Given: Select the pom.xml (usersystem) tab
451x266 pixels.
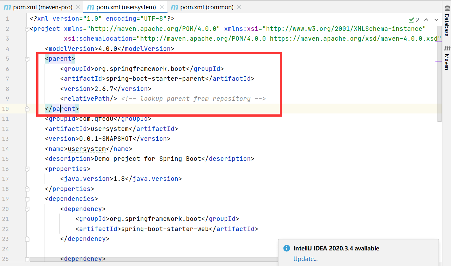Looking at the screenshot, I should click(125, 7).
